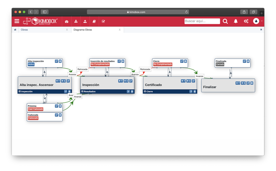Click the checkbox tasks icon in the toolbar
276x171 pixels.
103,21
